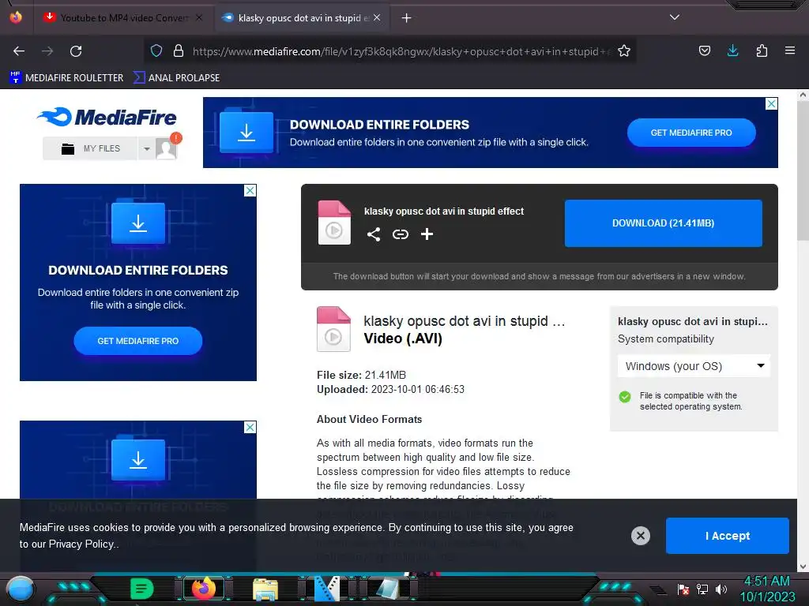
Task: Click the 'Video (.AVI)' heading text
Action: pos(403,339)
